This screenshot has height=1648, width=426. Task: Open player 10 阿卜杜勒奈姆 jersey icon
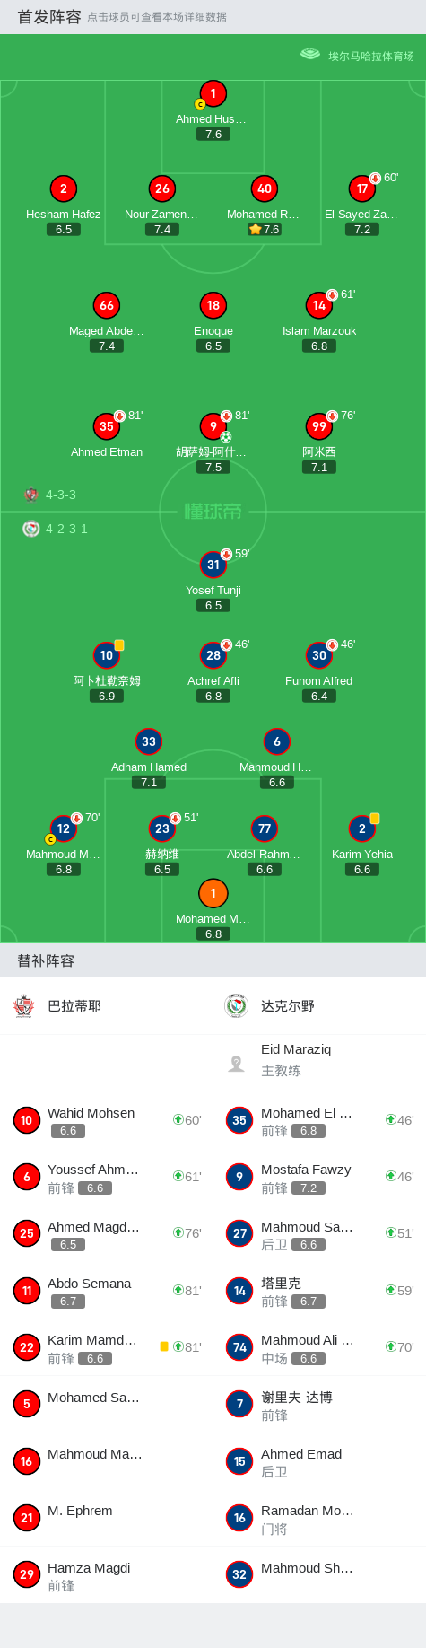coord(107,655)
